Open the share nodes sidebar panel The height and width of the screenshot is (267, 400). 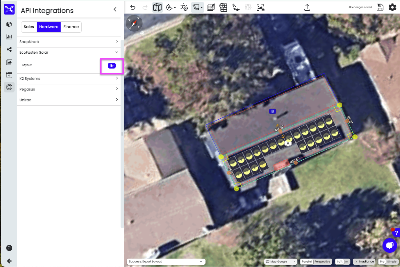click(x=9, y=49)
